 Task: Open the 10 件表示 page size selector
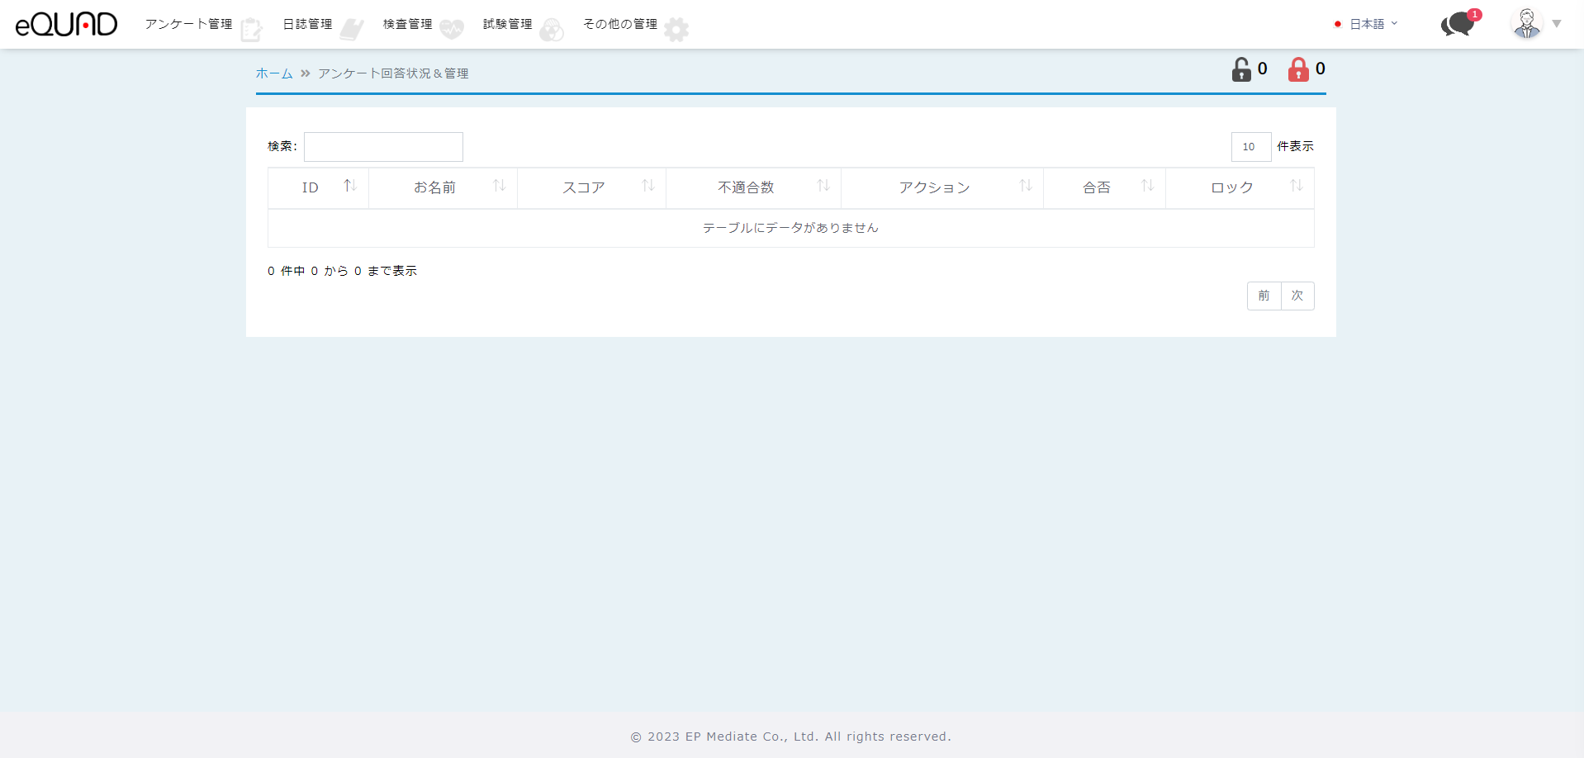(x=1250, y=147)
